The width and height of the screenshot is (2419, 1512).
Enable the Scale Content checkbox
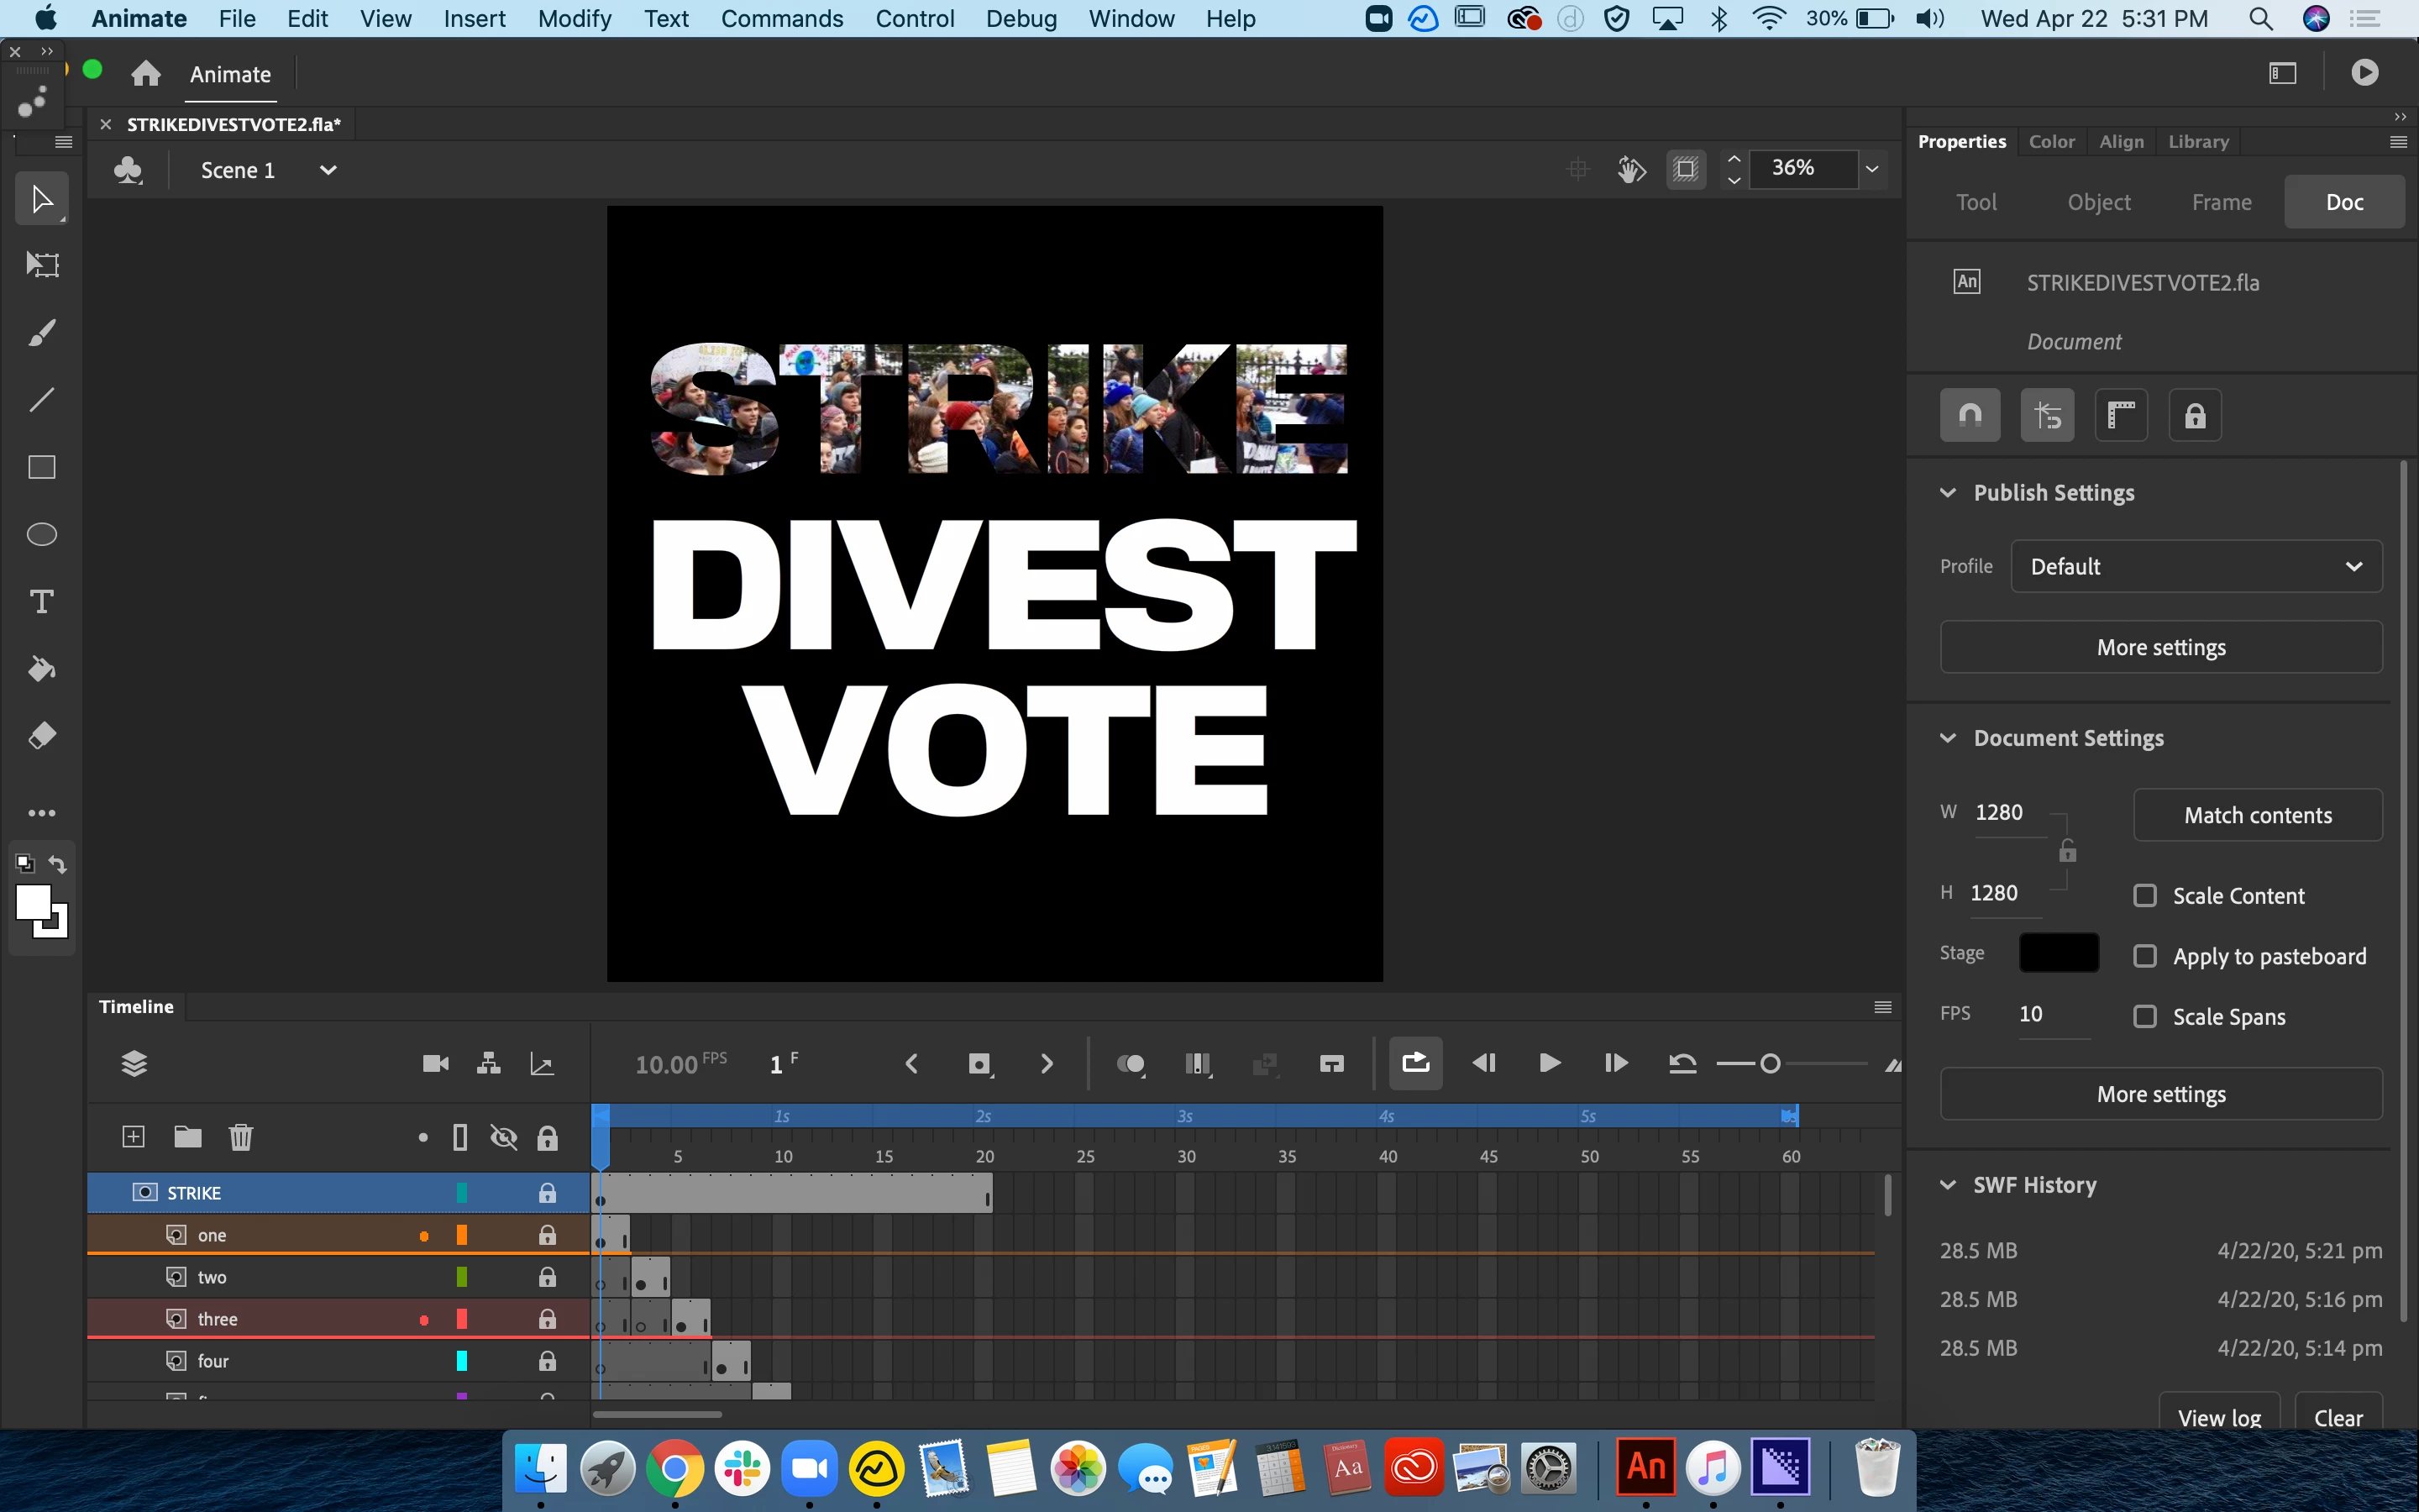(2145, 896)
